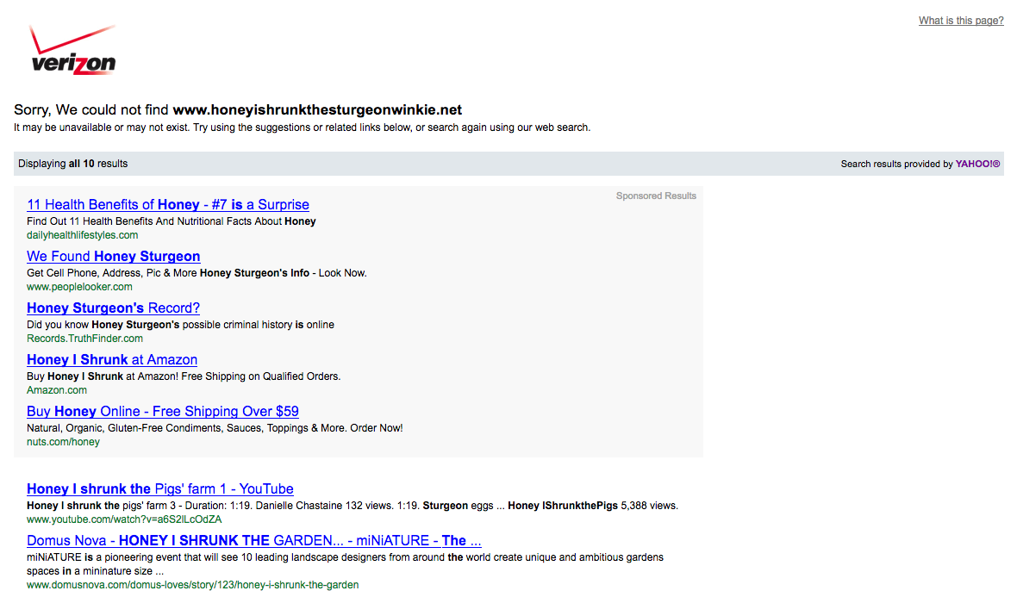Click the green Amazon.com URL text
This screenshot has width=1017, height=597.
point(56,390)
